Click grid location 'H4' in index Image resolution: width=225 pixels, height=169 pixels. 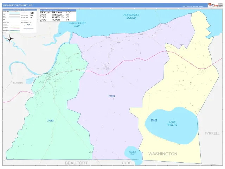(68, 15)
